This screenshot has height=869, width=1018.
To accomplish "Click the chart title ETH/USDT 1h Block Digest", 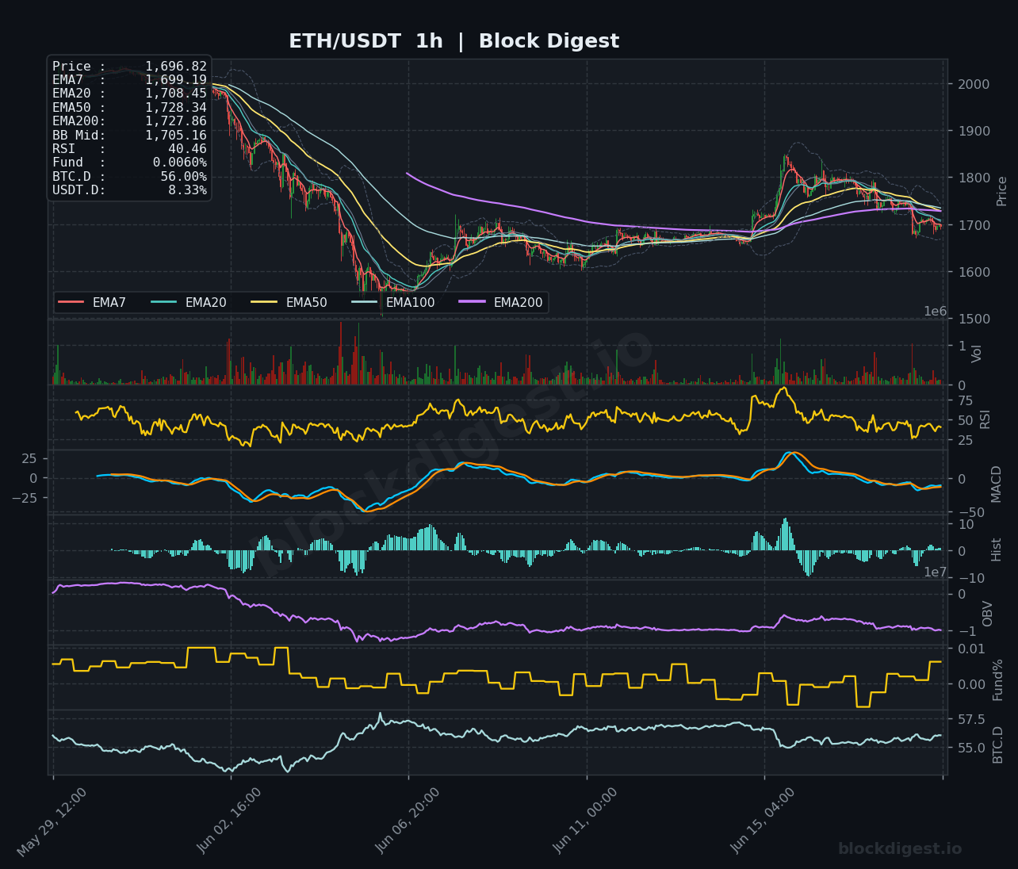I will [454, 41].
